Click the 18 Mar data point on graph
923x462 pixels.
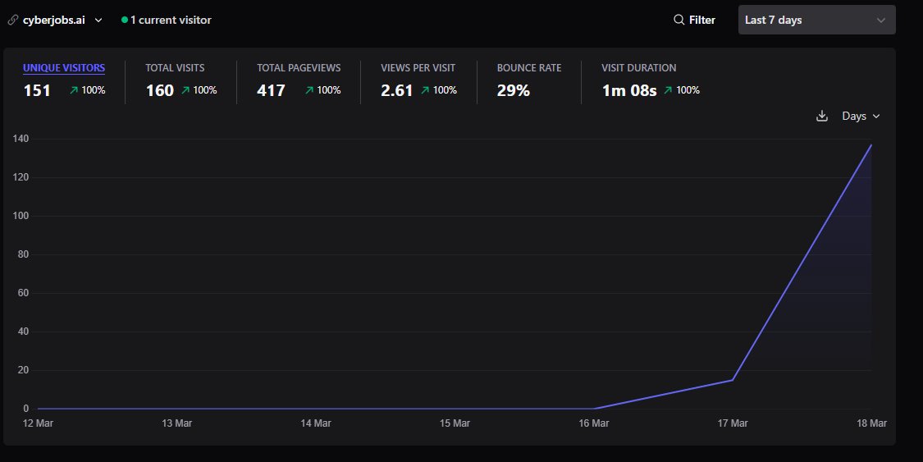[x=871, y=144]
